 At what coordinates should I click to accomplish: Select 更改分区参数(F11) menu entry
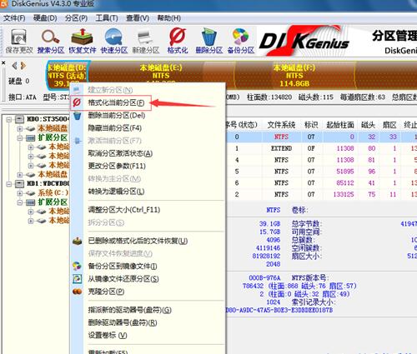pos(117,166)
